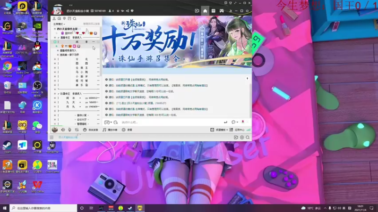Image resolution: width=378 pixels, height=212 pixels.
Task: Click the search magnifier above channel tree
Action: coord(75,18)
